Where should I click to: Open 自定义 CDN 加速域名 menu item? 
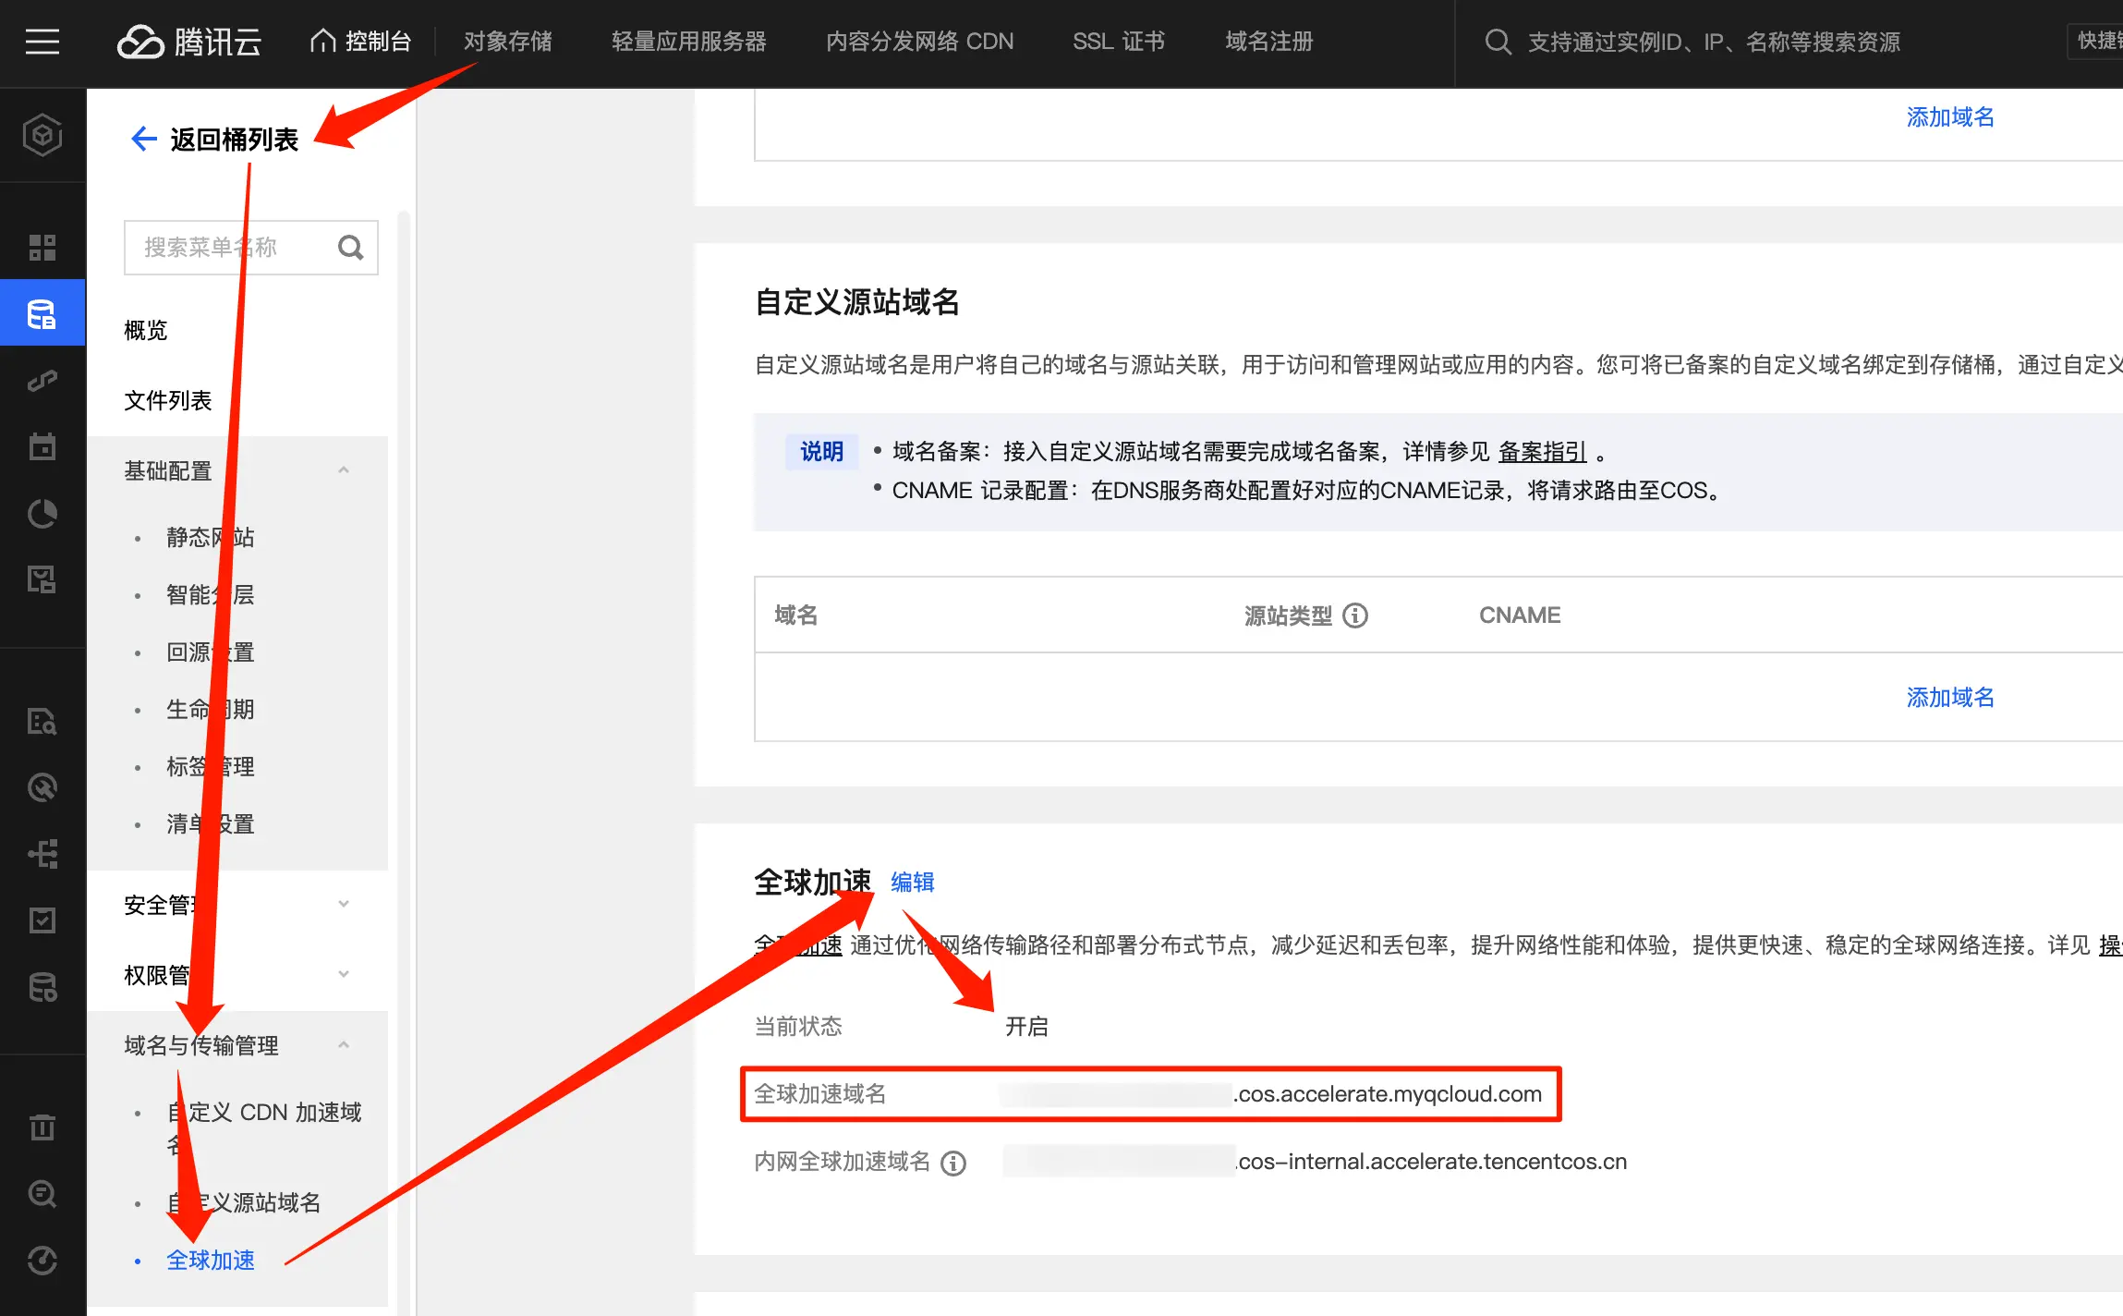click(x=264, y=1127)
